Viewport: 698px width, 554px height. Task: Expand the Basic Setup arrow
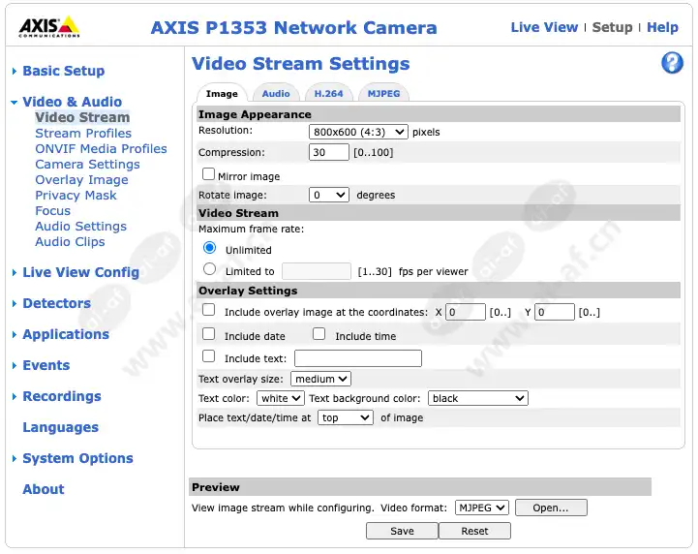15,71
